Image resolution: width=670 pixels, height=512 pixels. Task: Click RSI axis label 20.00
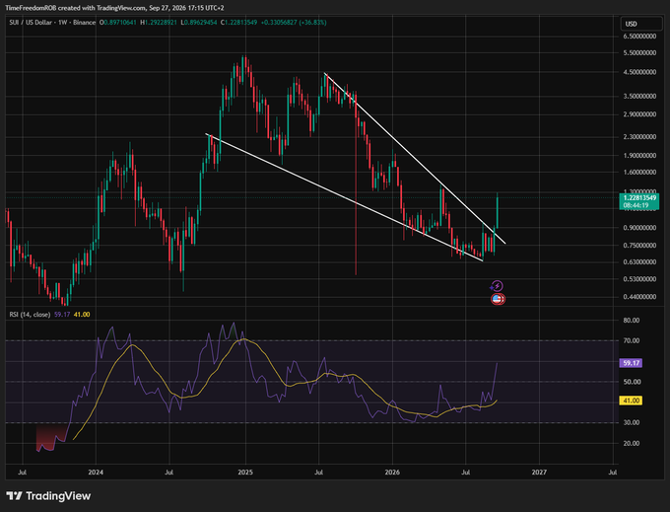[632, 443]
